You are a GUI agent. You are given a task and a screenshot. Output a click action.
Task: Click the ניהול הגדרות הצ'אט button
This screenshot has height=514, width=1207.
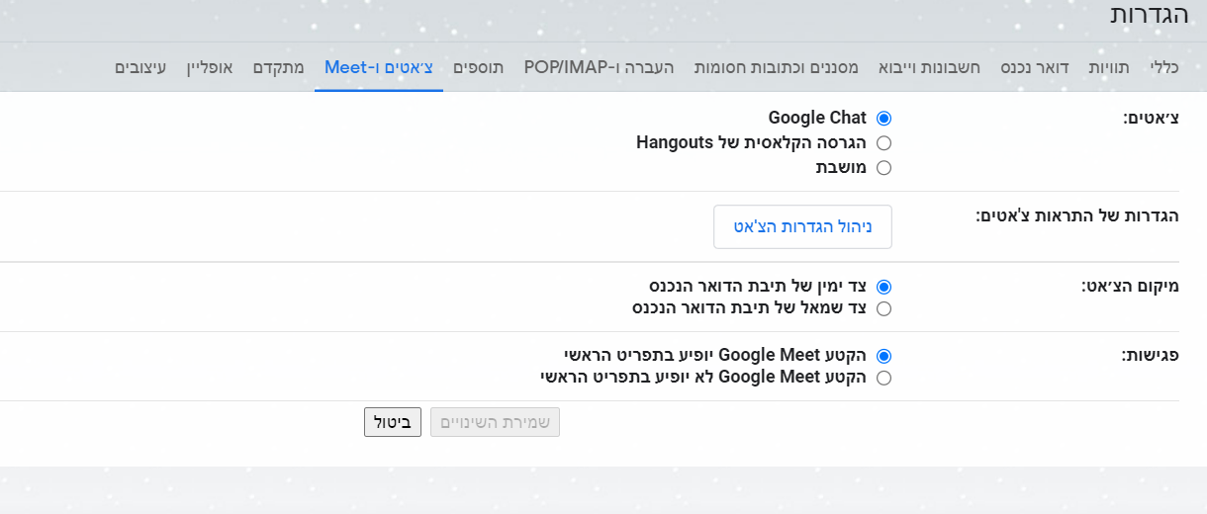[802, 226]
